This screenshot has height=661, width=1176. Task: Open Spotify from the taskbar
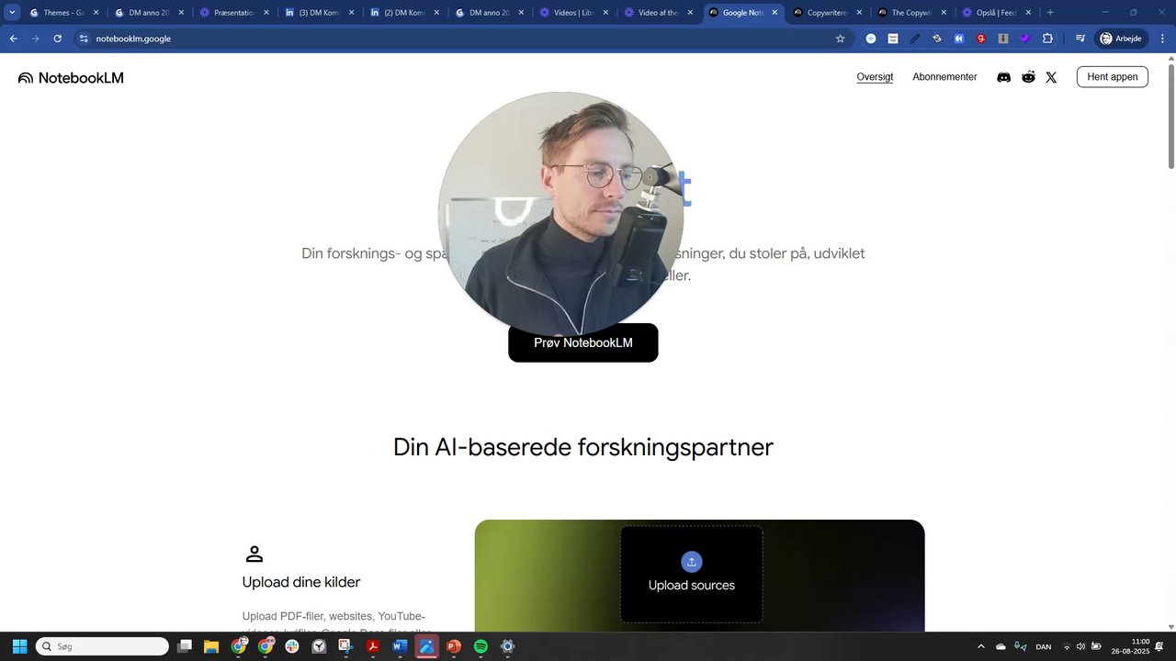coord(481,646)
